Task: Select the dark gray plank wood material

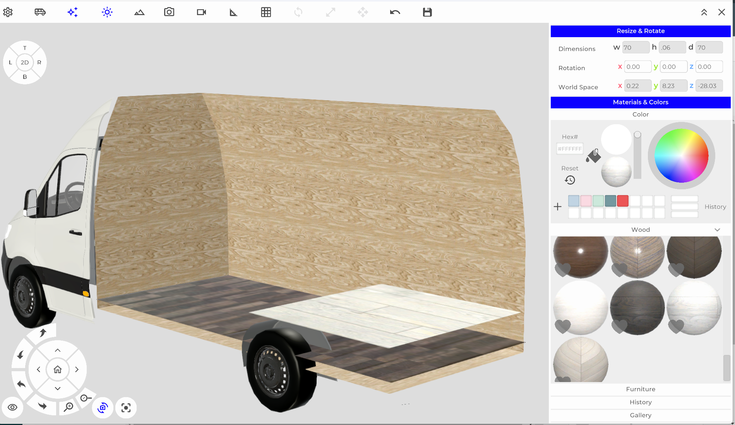Action: tap(637, 308)
